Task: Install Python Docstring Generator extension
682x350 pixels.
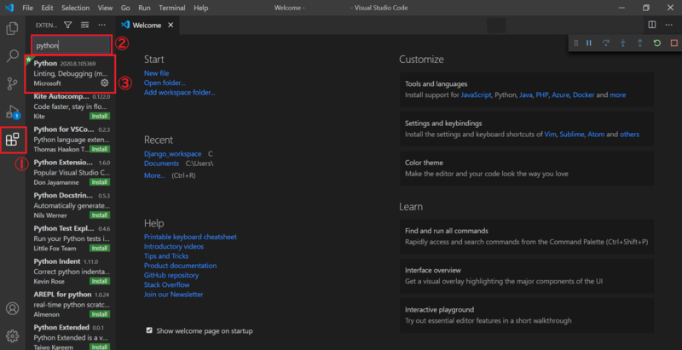Action: click(100, 215)
